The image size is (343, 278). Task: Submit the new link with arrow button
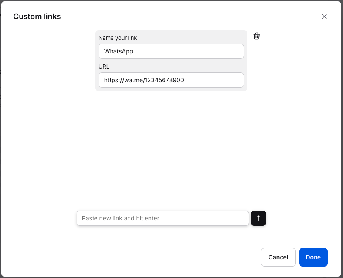tap(258, 218)
